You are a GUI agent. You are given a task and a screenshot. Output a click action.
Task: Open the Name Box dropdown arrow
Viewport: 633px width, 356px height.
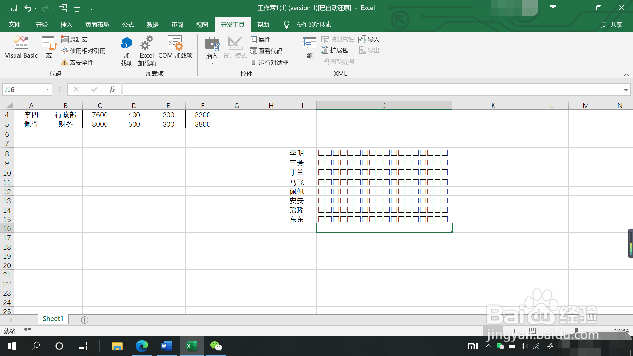tap(47, 89)
